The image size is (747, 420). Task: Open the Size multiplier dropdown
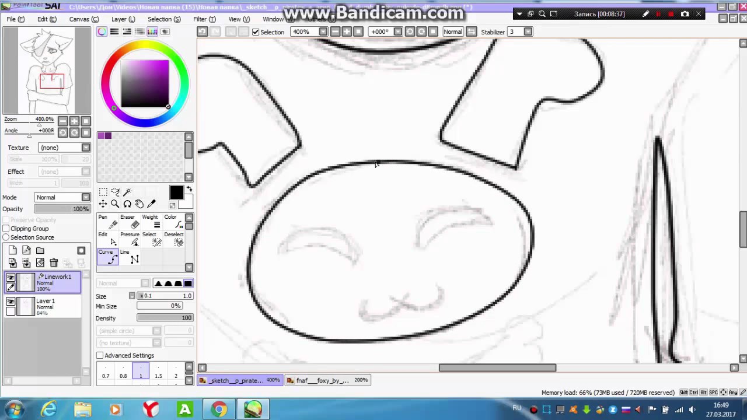click(x=132, y=296)
